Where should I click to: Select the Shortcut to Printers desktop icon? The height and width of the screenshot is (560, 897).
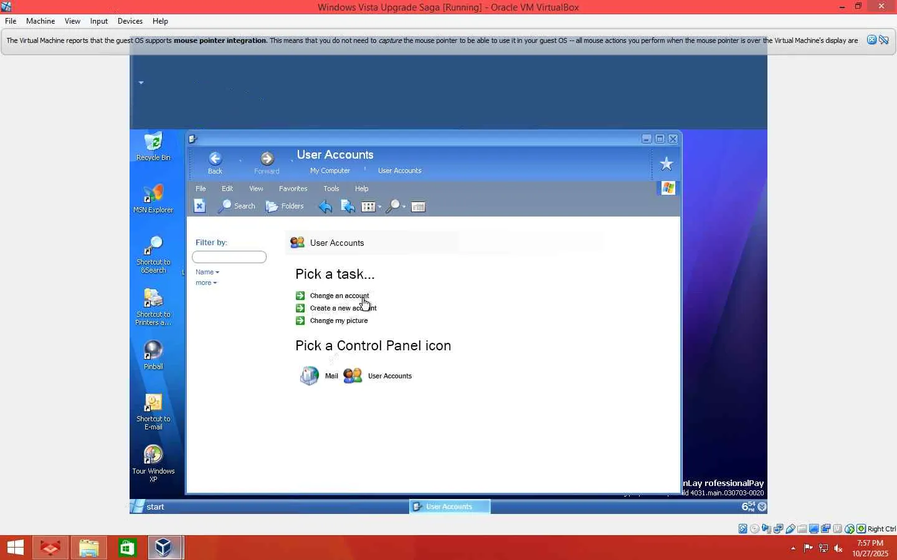click(153, 307)
